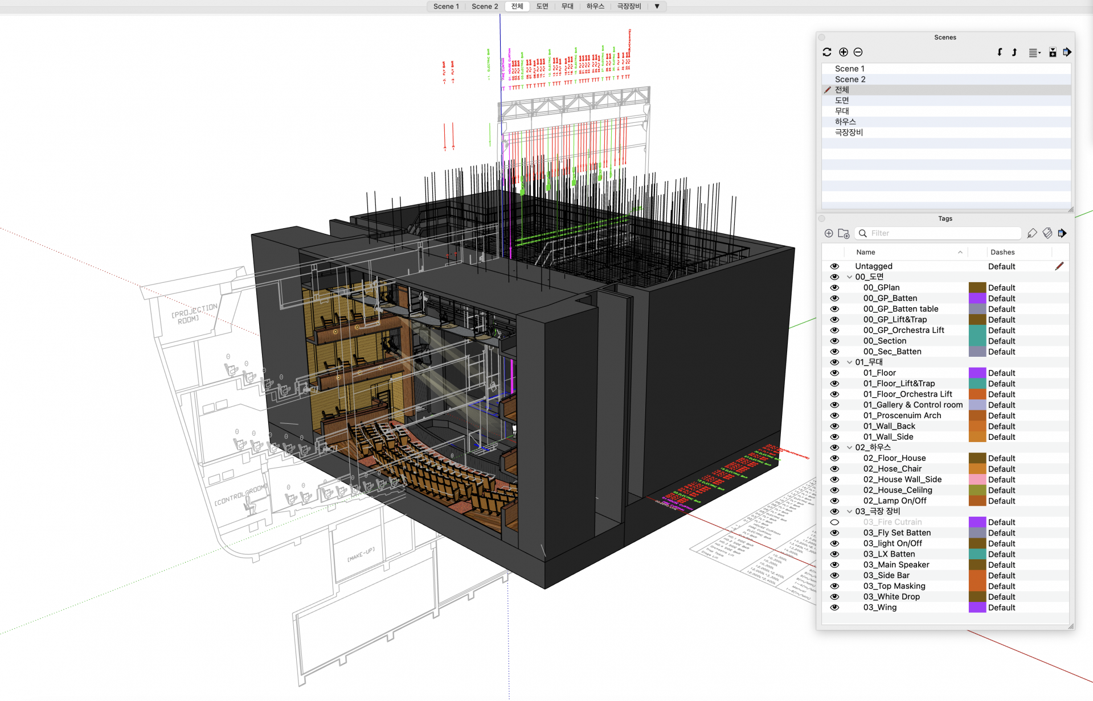Toggle visibility of 02_Hose_Chair tag
Image resolution: width=1093 pixels, height=701 pixels.
(x=834, y=469)
